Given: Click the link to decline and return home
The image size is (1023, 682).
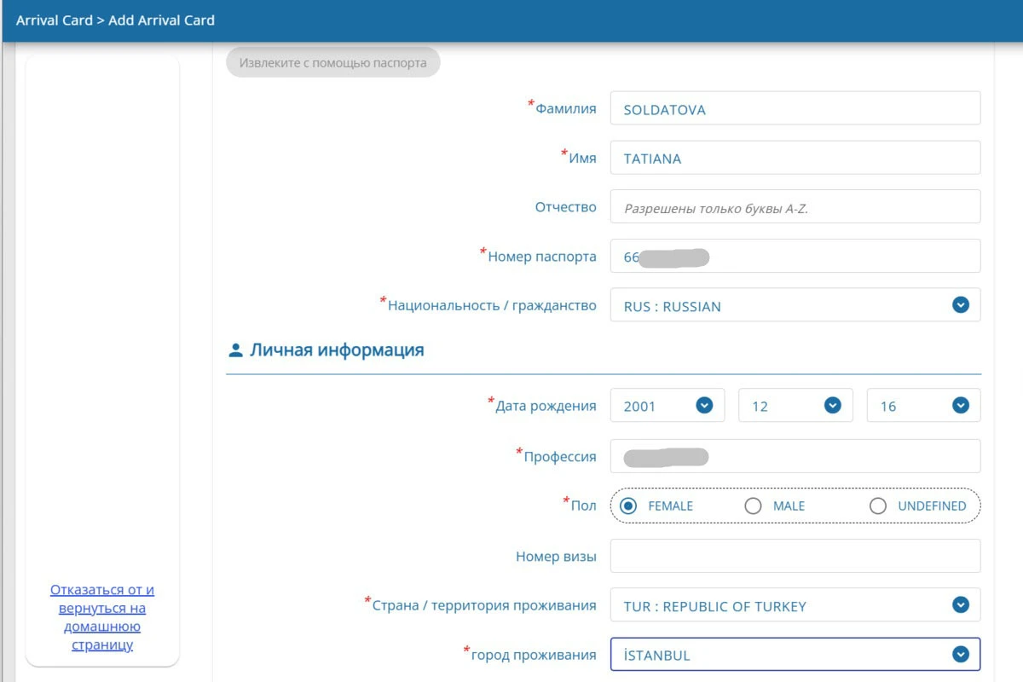Looking at the screenshot, I should point(102,617).
